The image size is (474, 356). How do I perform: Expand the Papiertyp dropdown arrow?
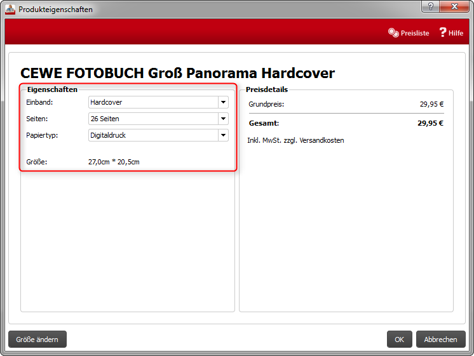point(223,135)
